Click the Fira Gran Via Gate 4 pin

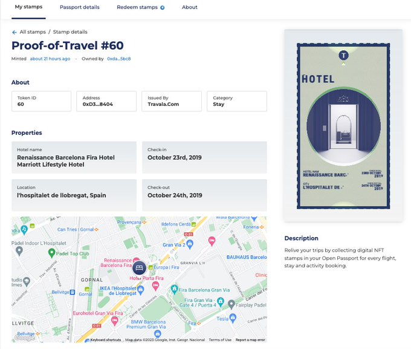coord(221,302)
